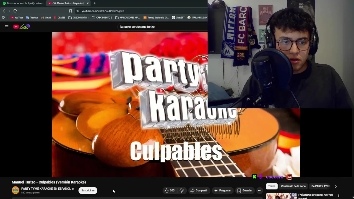Close the Manuel Turizo YouTube tab
354x199 pixels.
click(x=88, y=3)
